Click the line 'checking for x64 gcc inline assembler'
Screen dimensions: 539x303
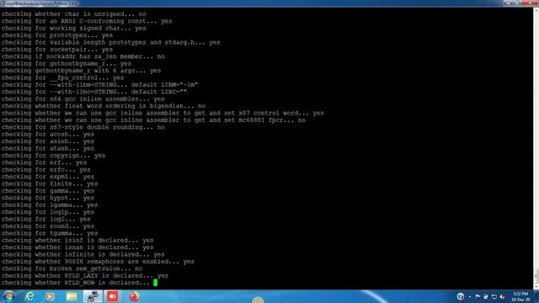pos(83,99)
